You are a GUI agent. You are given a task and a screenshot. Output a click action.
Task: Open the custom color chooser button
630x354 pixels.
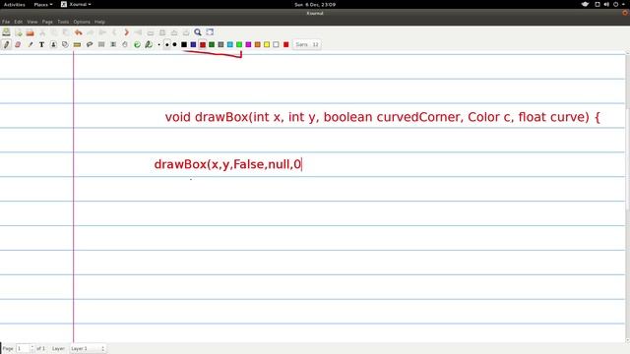pos(286,44)
